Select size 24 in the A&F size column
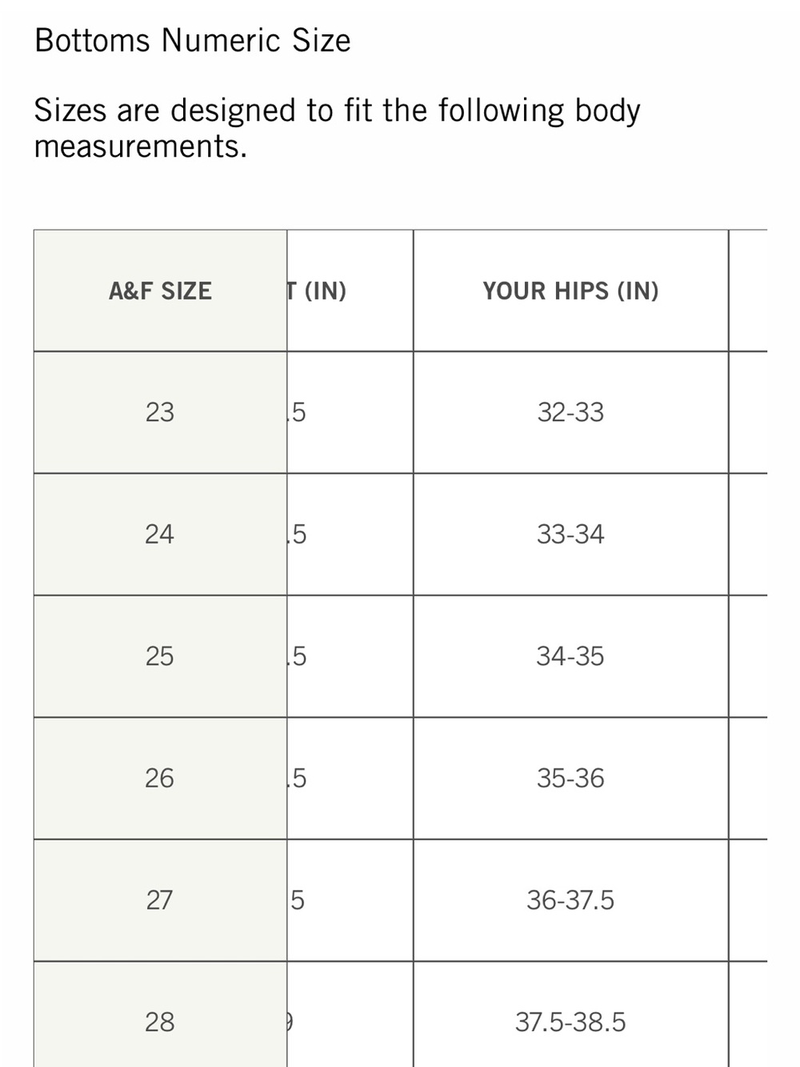This screenshot has width=800, height=1067. 160,534
